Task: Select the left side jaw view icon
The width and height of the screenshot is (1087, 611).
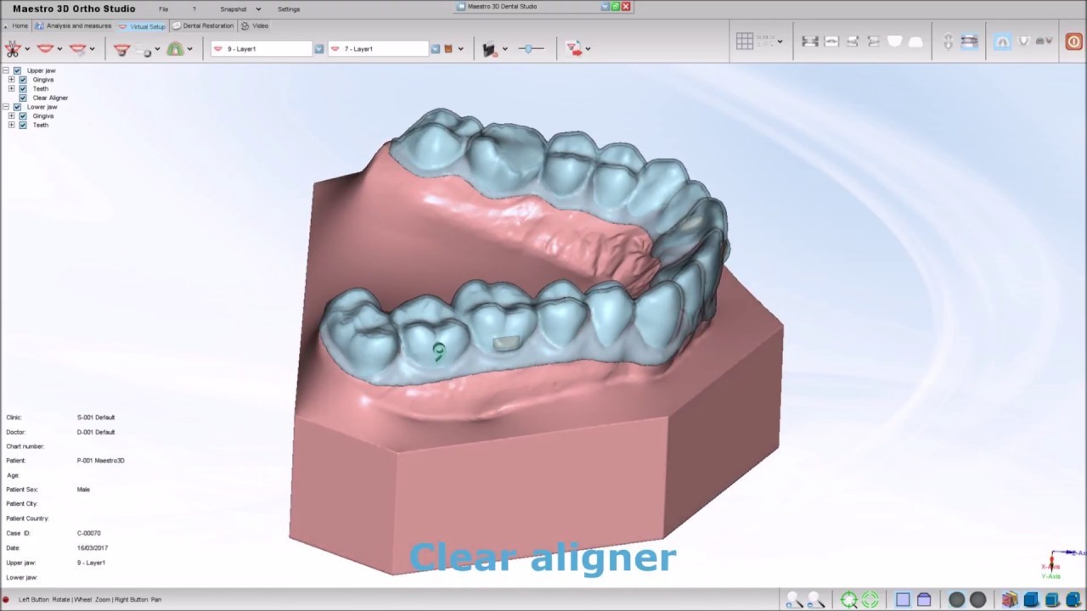Action: pyautogui.click(x=874, y=41)
